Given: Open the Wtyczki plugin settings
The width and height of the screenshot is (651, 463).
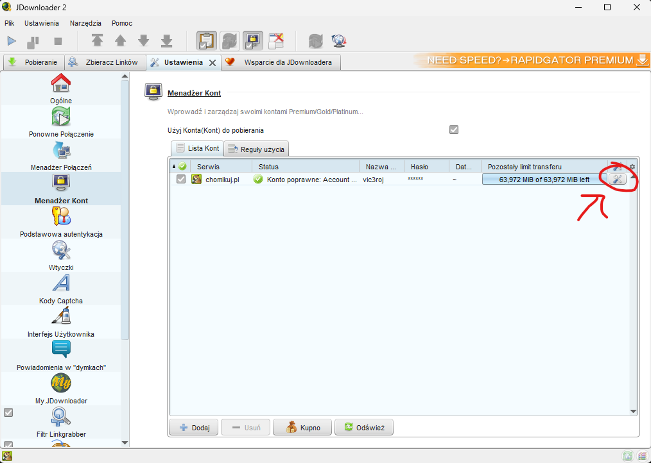Looking at the screenshot, I should tap(61, 255).
